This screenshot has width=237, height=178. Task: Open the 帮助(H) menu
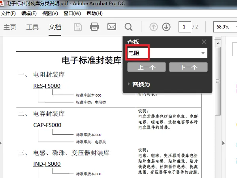(94, 13)
